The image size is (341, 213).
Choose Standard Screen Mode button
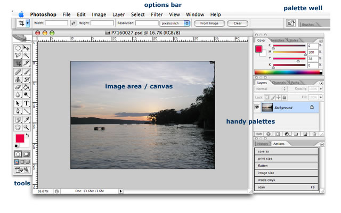(17, 162)
